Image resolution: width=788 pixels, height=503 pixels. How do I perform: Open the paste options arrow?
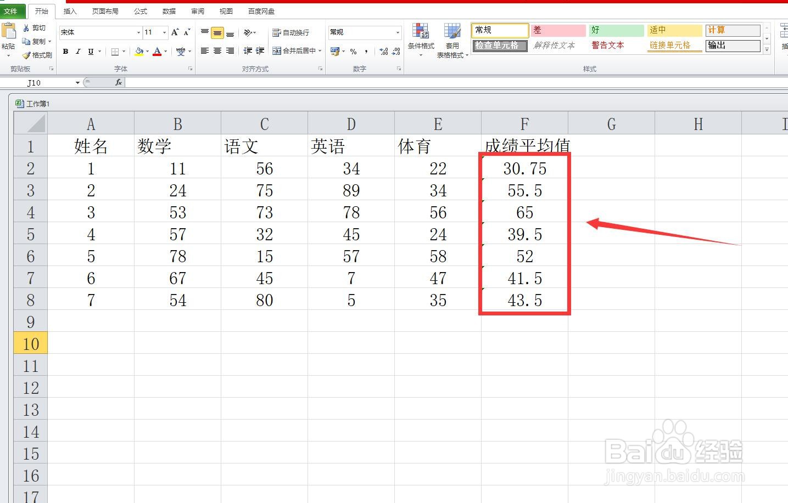pos(8,55)
